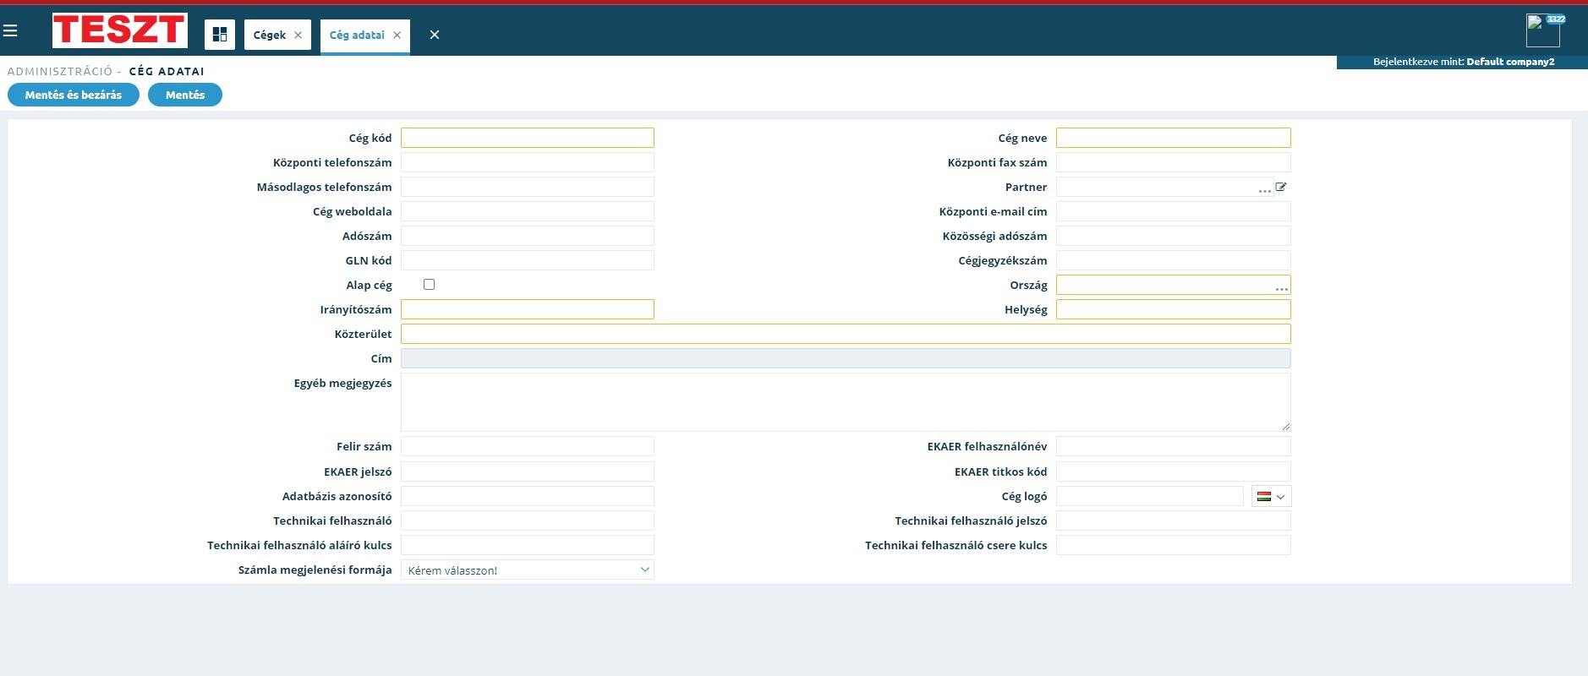The width and height of the screenshot is (1588, 676).
Task: Focus the Cég neve field
Action: [1174, 138]
